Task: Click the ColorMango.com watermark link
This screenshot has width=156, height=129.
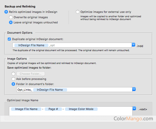Action: pyautogui.click(x=133, y=119)
